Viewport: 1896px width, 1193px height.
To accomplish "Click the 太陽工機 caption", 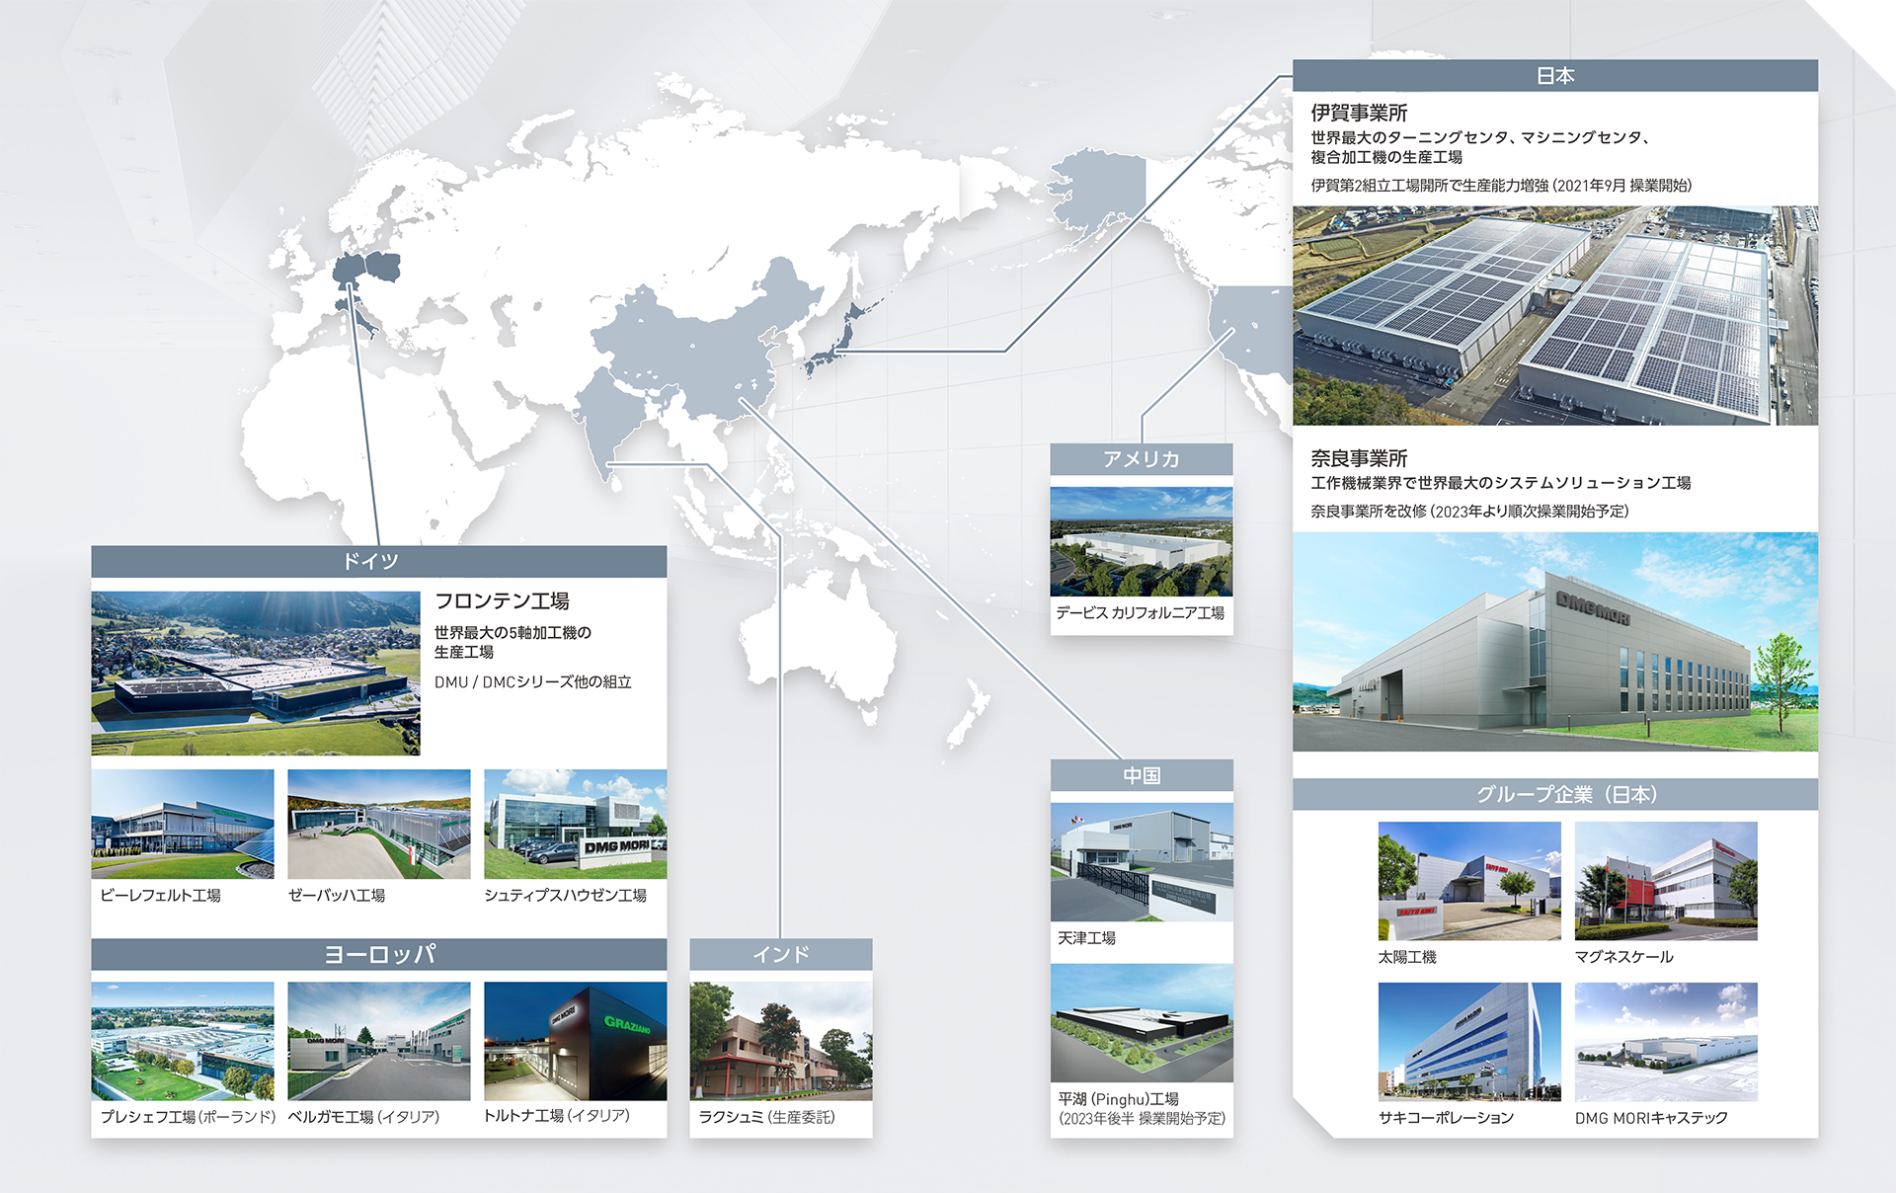I will [1407, 957].
